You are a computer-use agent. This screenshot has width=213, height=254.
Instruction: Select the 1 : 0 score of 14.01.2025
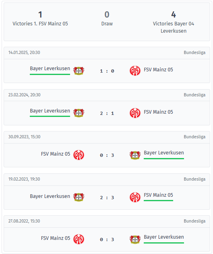pos(107,71)
